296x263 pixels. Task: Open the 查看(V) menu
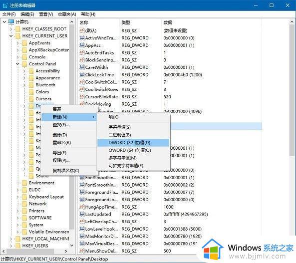(46, 14)
